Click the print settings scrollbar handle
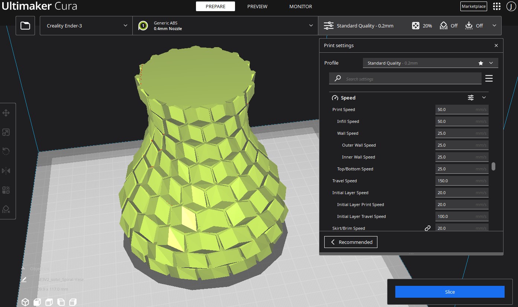518x307 pixels. click(x=493, y=166)
